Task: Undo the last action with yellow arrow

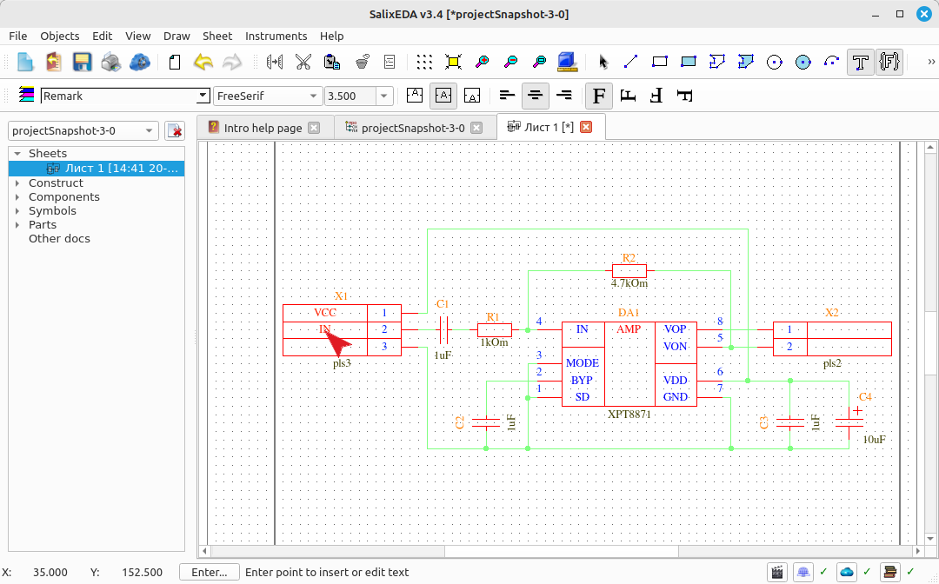Action: click(x=203, y=62)
